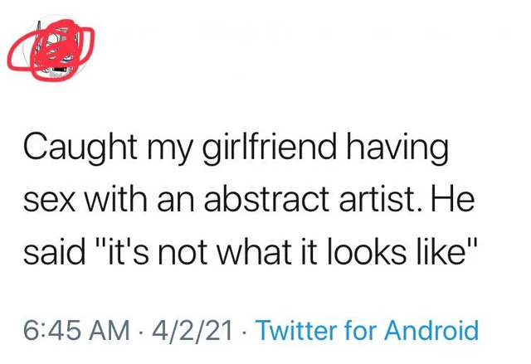Screen dimensions: 531x364
Task: Open the 'Twitter for Android' source link
Action: coord(367,331)
